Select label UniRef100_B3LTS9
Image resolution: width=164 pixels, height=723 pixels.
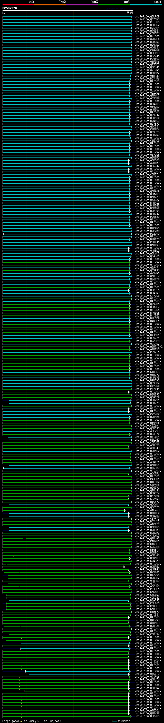point(147,53)
